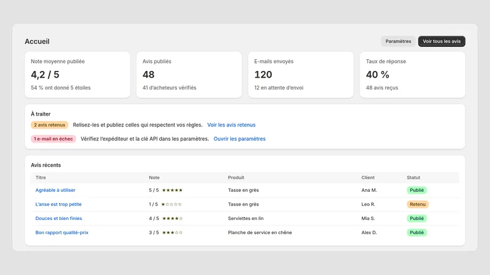Open review Bon rapport qualité-prix

62,233
